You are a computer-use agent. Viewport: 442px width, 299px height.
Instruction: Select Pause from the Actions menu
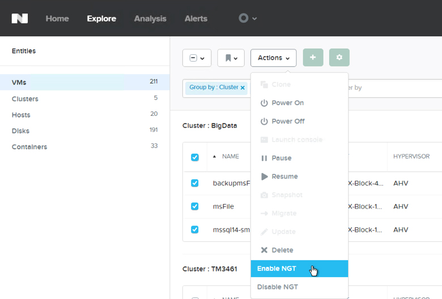(x=281, y=158)
